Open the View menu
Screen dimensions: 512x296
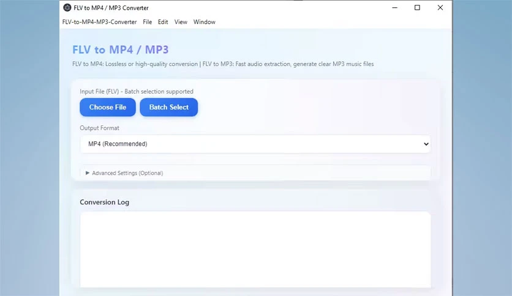pyautogui.click(x=181, y=22)
